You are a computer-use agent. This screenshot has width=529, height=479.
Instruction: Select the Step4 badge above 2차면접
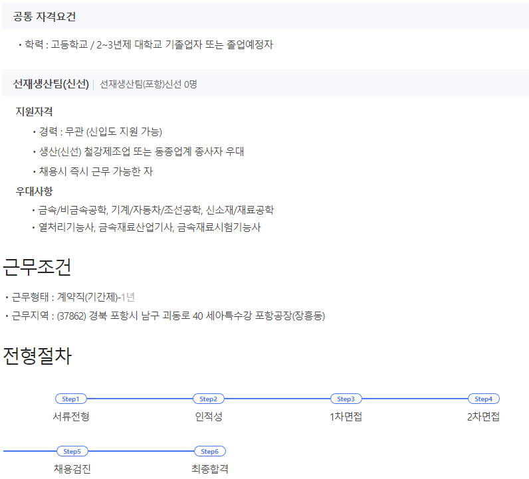pos(483,399)
